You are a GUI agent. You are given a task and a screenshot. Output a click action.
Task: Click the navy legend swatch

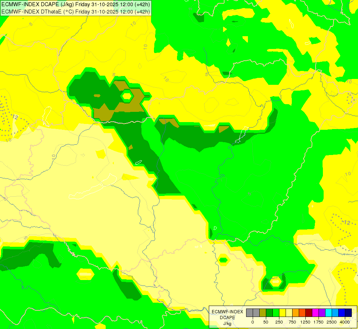pyautogui.click(x=348, y=313)
